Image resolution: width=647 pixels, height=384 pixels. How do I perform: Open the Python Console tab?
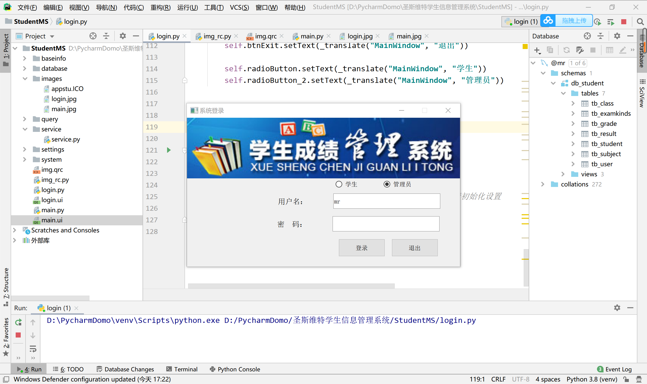[x=235, y=369]
